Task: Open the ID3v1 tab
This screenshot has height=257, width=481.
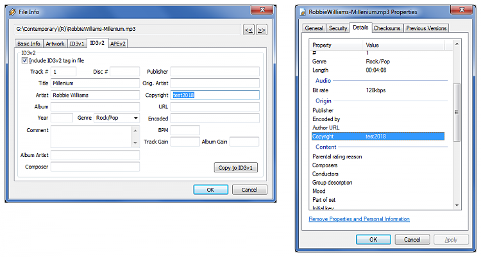Action: (77, 44)
